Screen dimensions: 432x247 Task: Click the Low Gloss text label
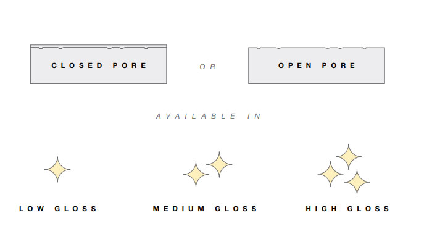59,209
